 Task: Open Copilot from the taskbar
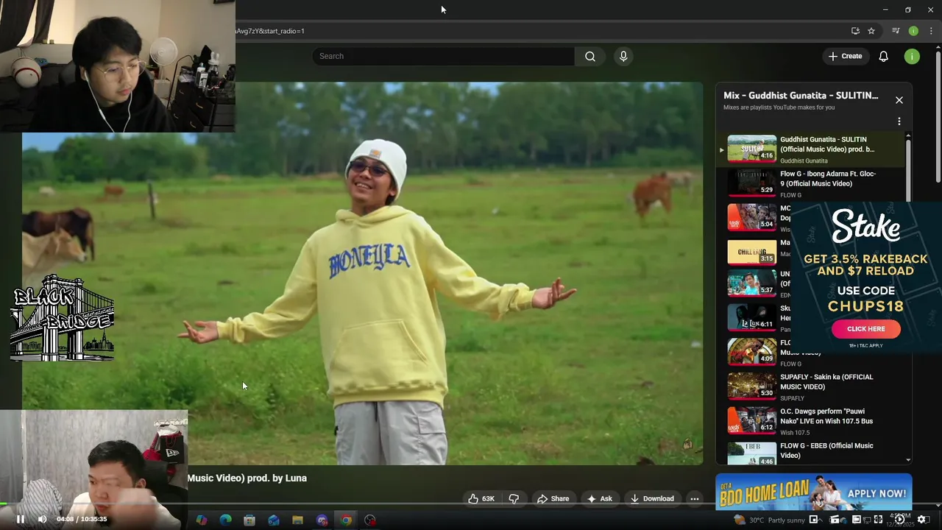pyautogui.click(x=202, y=520)
